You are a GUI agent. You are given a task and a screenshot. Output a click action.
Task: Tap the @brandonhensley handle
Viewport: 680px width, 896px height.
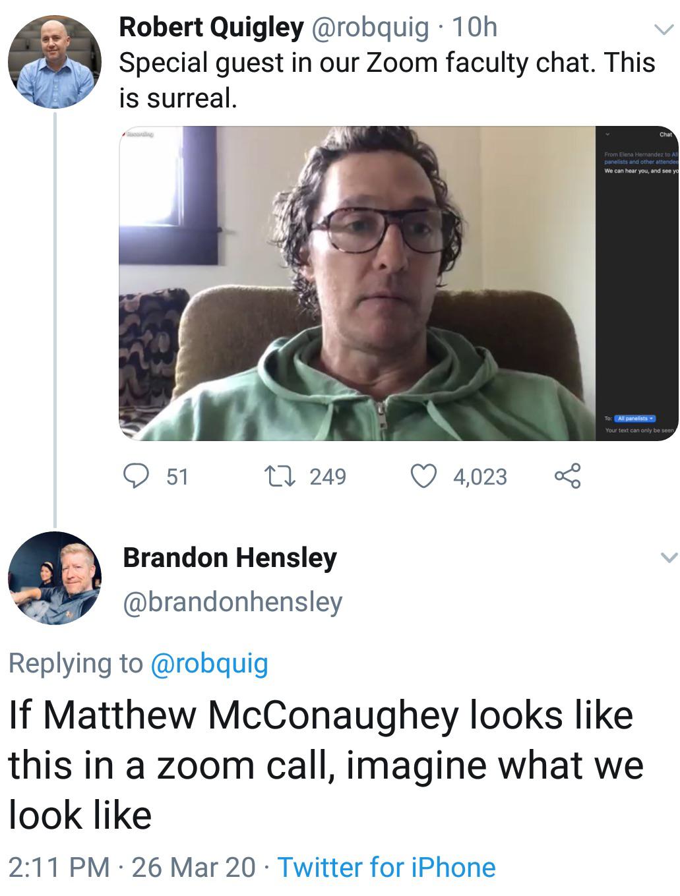click(232, 601)
